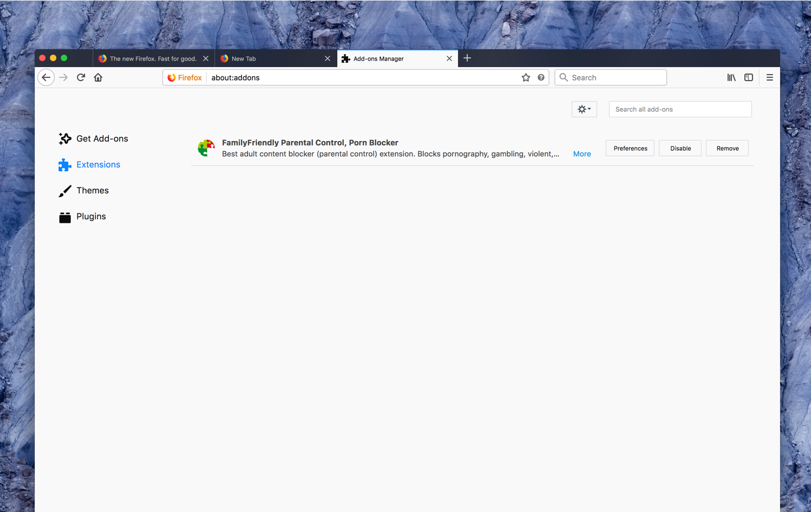Click the search magnifier icon in toolbar
This screenshot has width=811, height=512.
564,77
